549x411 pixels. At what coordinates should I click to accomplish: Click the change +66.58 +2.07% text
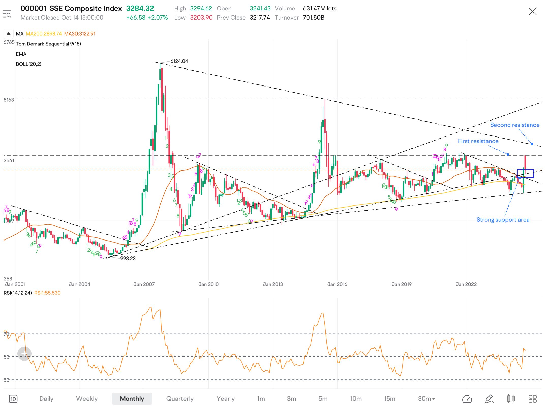147,18
